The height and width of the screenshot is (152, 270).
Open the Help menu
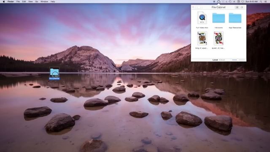[x=53, y=2]
